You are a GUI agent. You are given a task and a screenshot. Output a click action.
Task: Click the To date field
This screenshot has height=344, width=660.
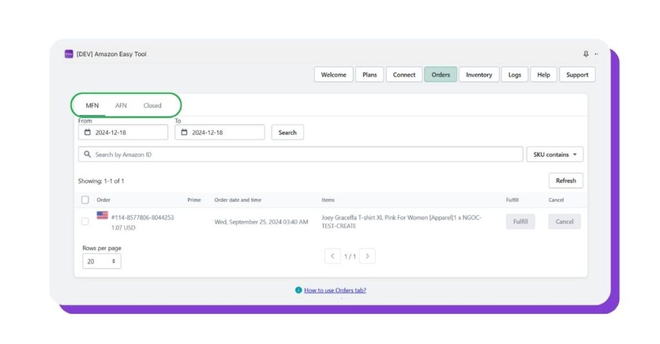[x=220, y=132]
